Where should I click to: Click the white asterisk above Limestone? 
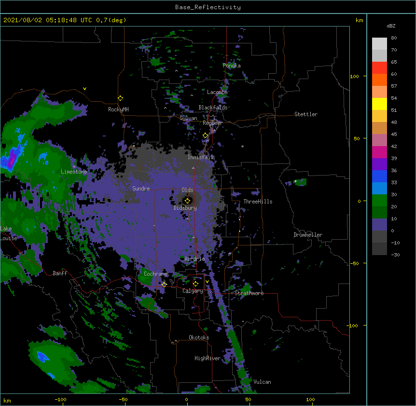point(74,167)
